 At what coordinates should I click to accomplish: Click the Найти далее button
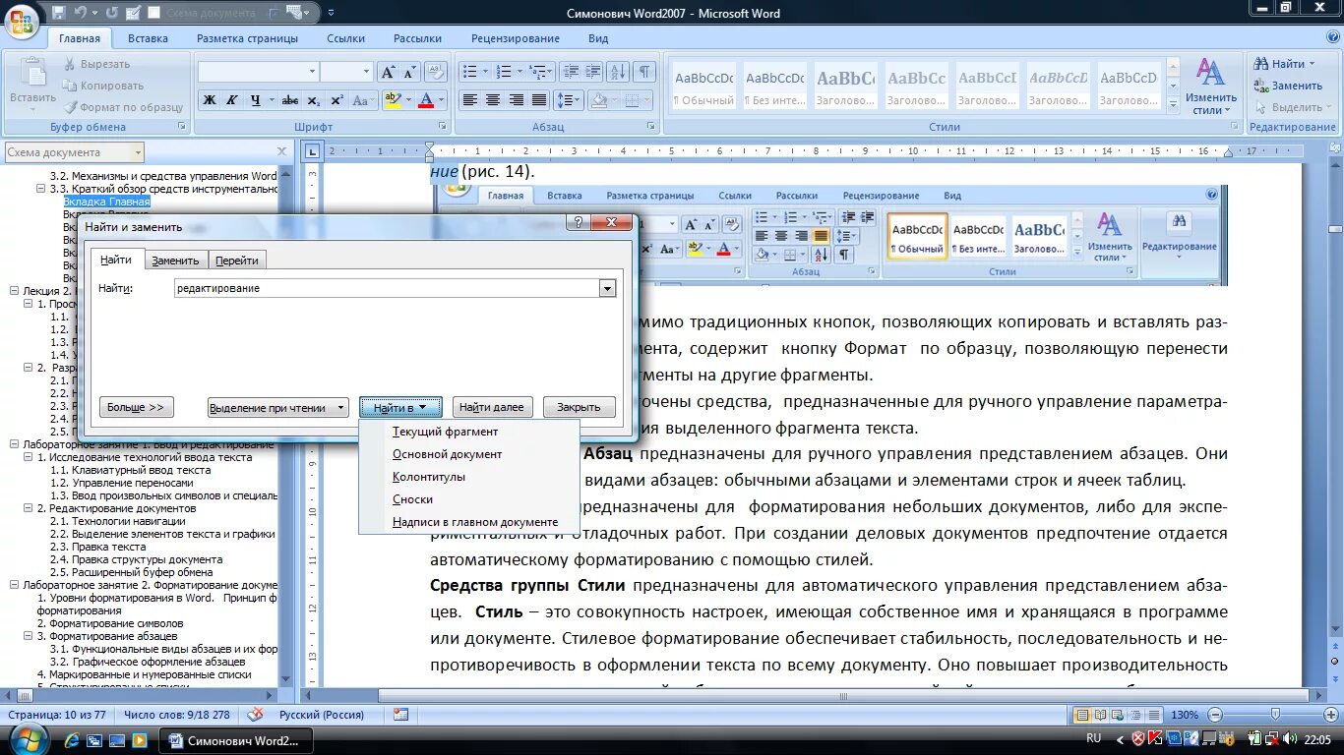[x=492, y=407]
